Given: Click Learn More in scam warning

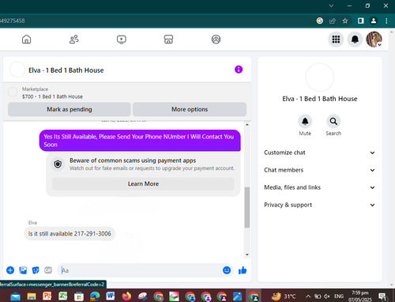Looking at the screenshot, I should [x=143, y=183].
